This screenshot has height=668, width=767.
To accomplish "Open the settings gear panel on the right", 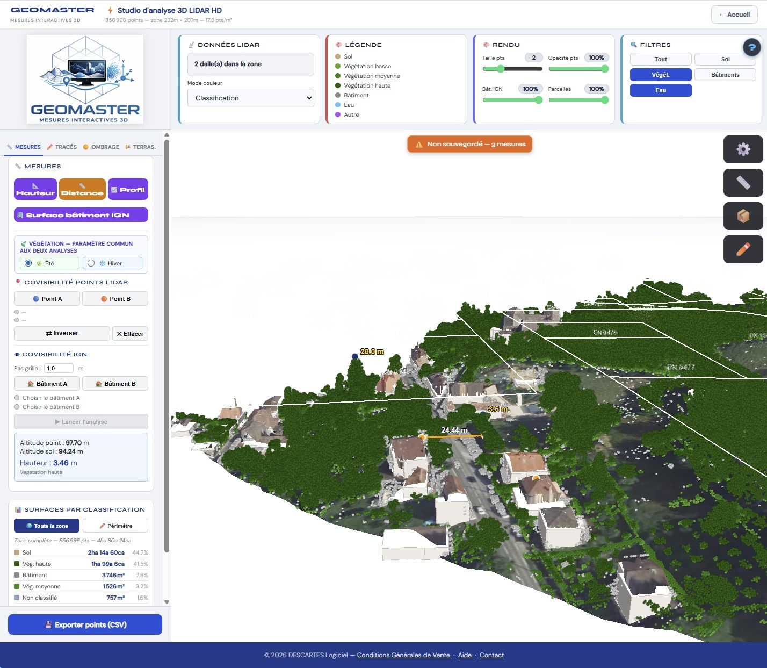I will (743, 149).
